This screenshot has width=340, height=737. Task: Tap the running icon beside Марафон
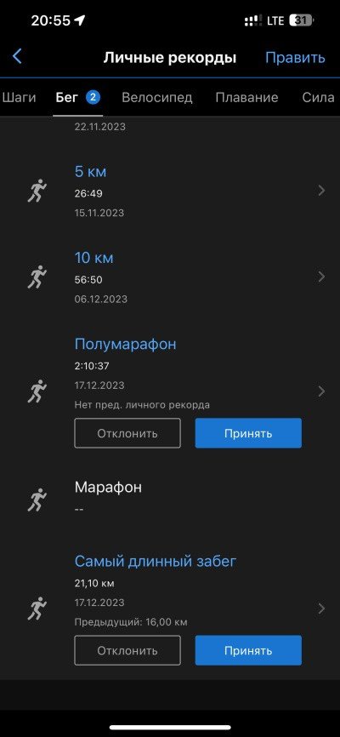pyautogui.click(x=37, y=500)
